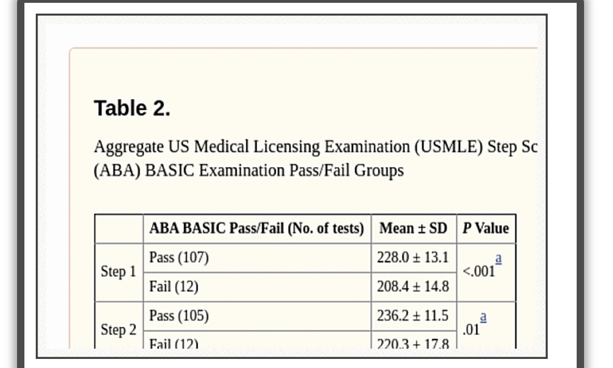Image resolution: width=613 pixels, height=368 pixels.
Task: Click the Mean ± SD column header
Action: coord(414,228)
